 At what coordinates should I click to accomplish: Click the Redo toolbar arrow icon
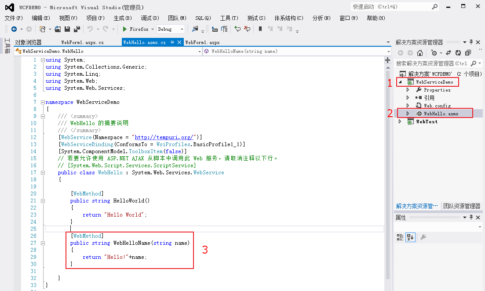click(106, 29)
